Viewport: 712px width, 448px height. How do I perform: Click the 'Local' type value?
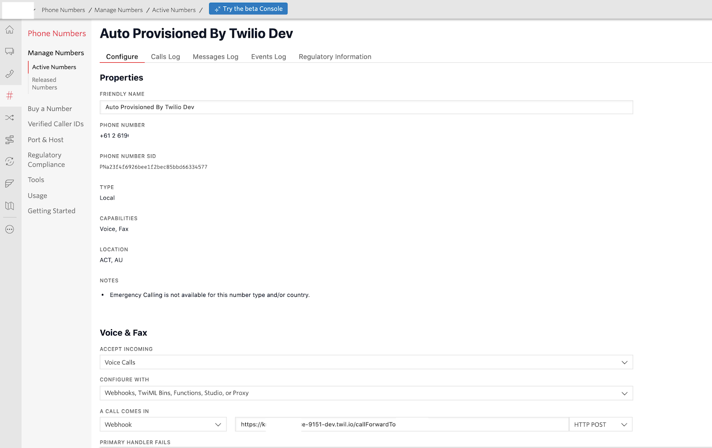[x=107, y=198]
